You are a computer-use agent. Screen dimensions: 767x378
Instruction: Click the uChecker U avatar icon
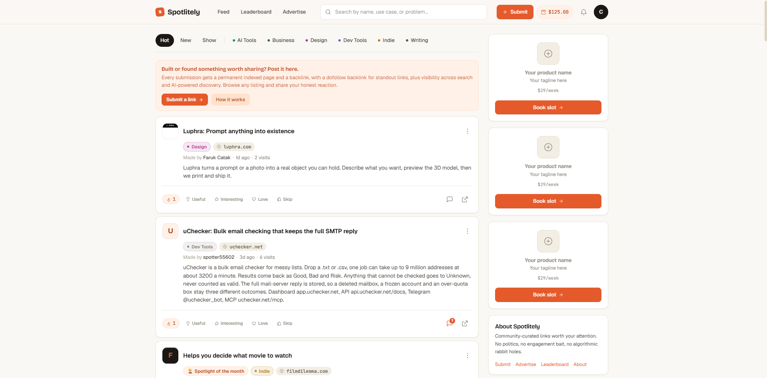click(x=170, y=231)
